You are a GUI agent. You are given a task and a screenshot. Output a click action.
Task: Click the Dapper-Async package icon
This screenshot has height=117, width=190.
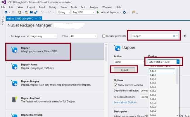coord(14,66)
